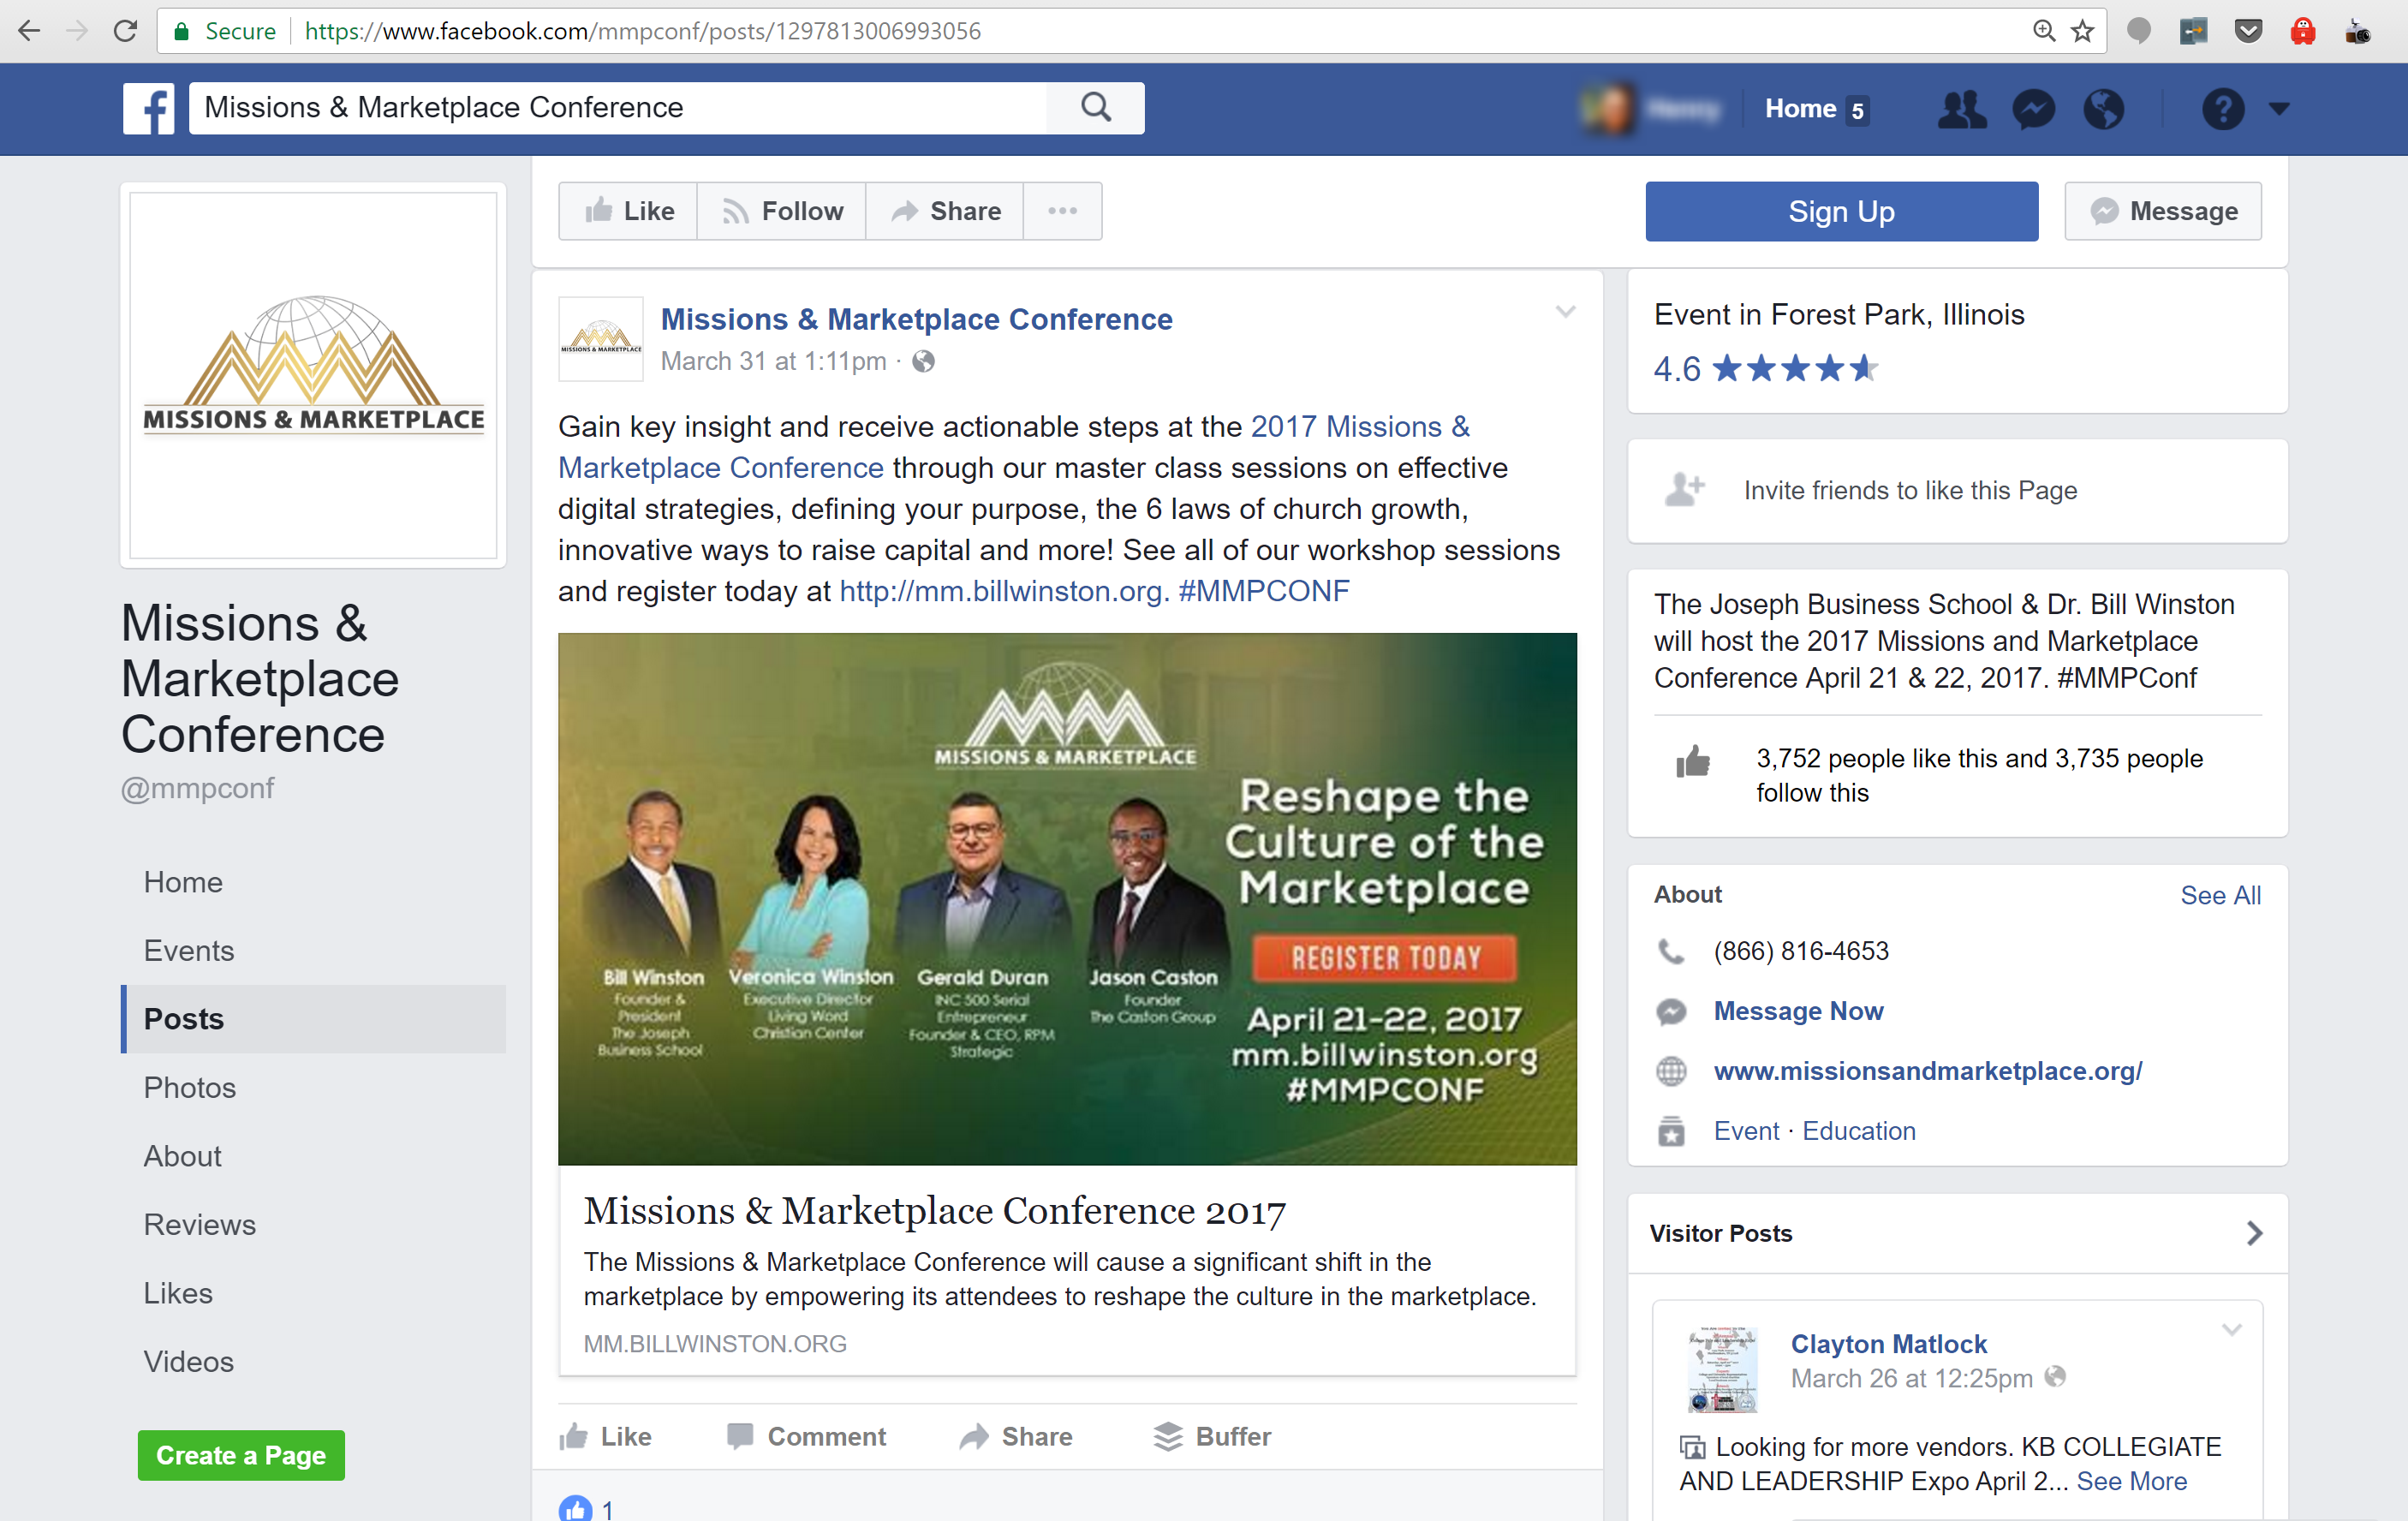Viewport: 2408px width, 1521px height.
Task: Open Photos in the page sidebar
Action: pyautogui.click(x=190, y=1087)
